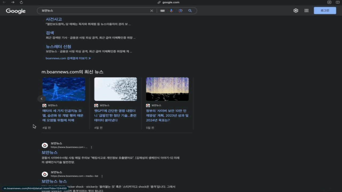Open the 보안뉴스 result title link

click(49, 153)
